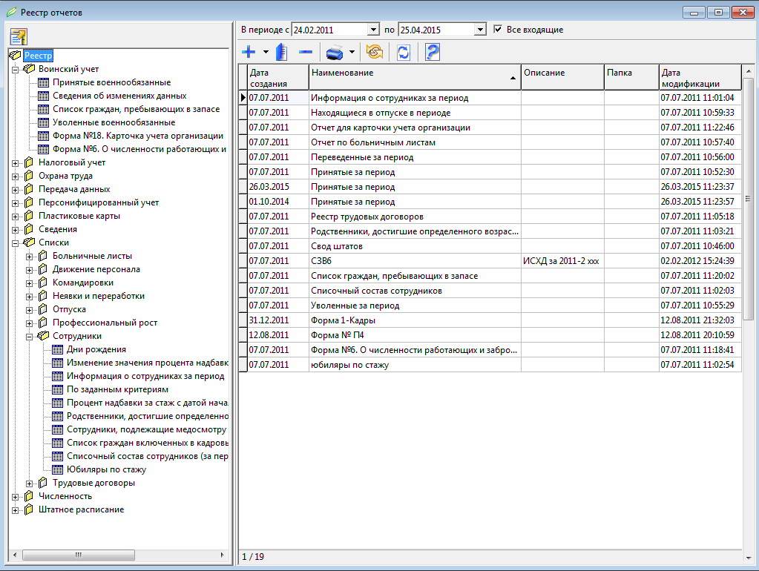Select the 'Уволенные военнообязанные' report icon
Image resolution: width=759 pixels, height=571 pixels.
point(43,123)
